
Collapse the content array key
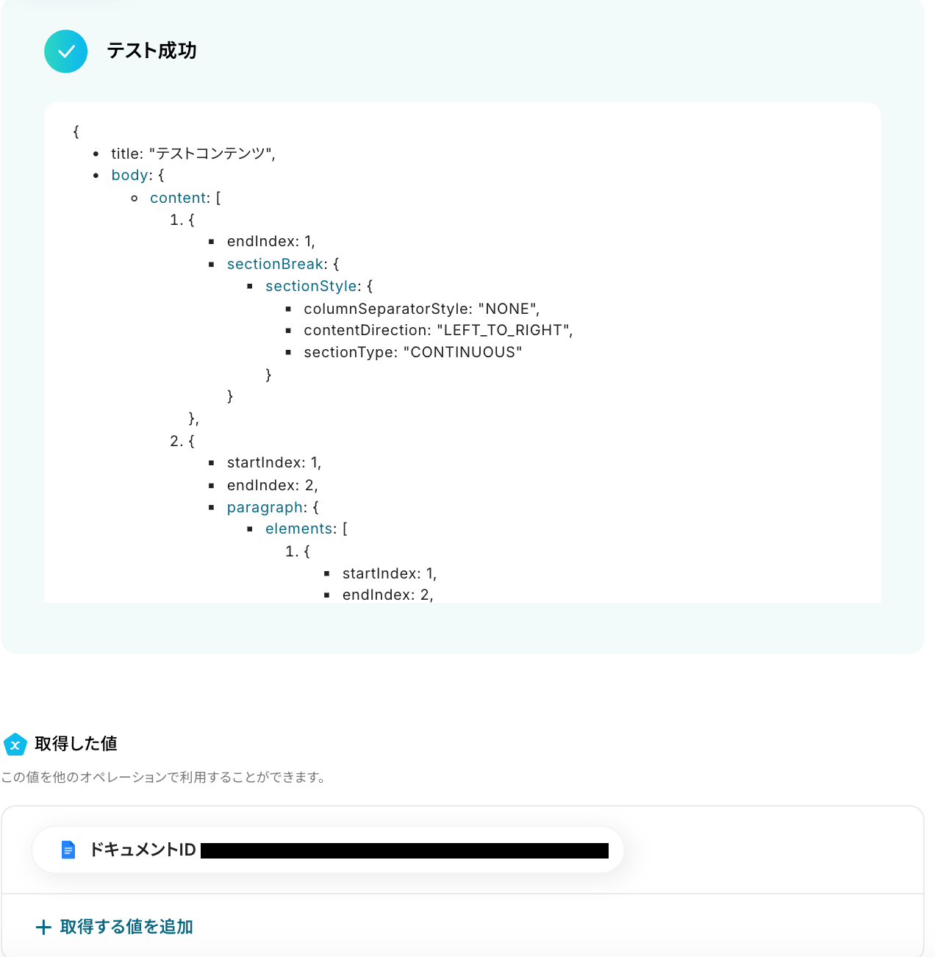(x=179, y=198)
